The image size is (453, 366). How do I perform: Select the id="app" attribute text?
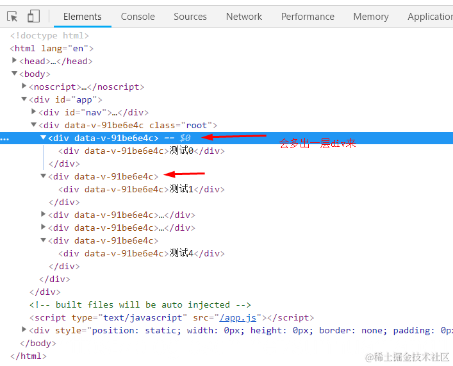click(x=76, y=100)
